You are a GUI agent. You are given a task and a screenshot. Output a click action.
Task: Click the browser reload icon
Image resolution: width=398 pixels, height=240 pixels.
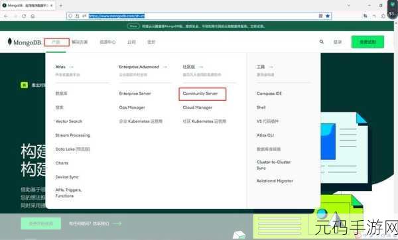tap(24, 16)
